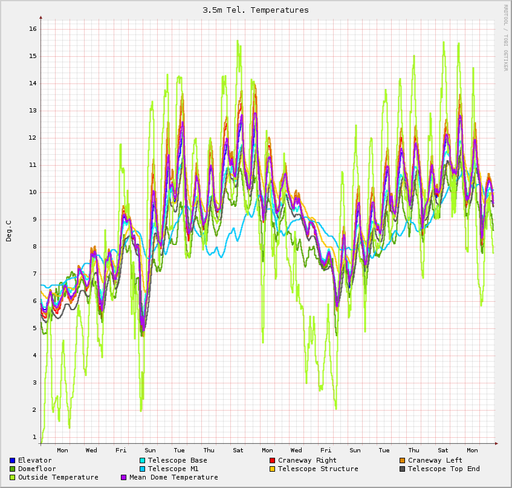Click the 'Outside Temperature' legend text
512x488 pixels.
[58, 477]
